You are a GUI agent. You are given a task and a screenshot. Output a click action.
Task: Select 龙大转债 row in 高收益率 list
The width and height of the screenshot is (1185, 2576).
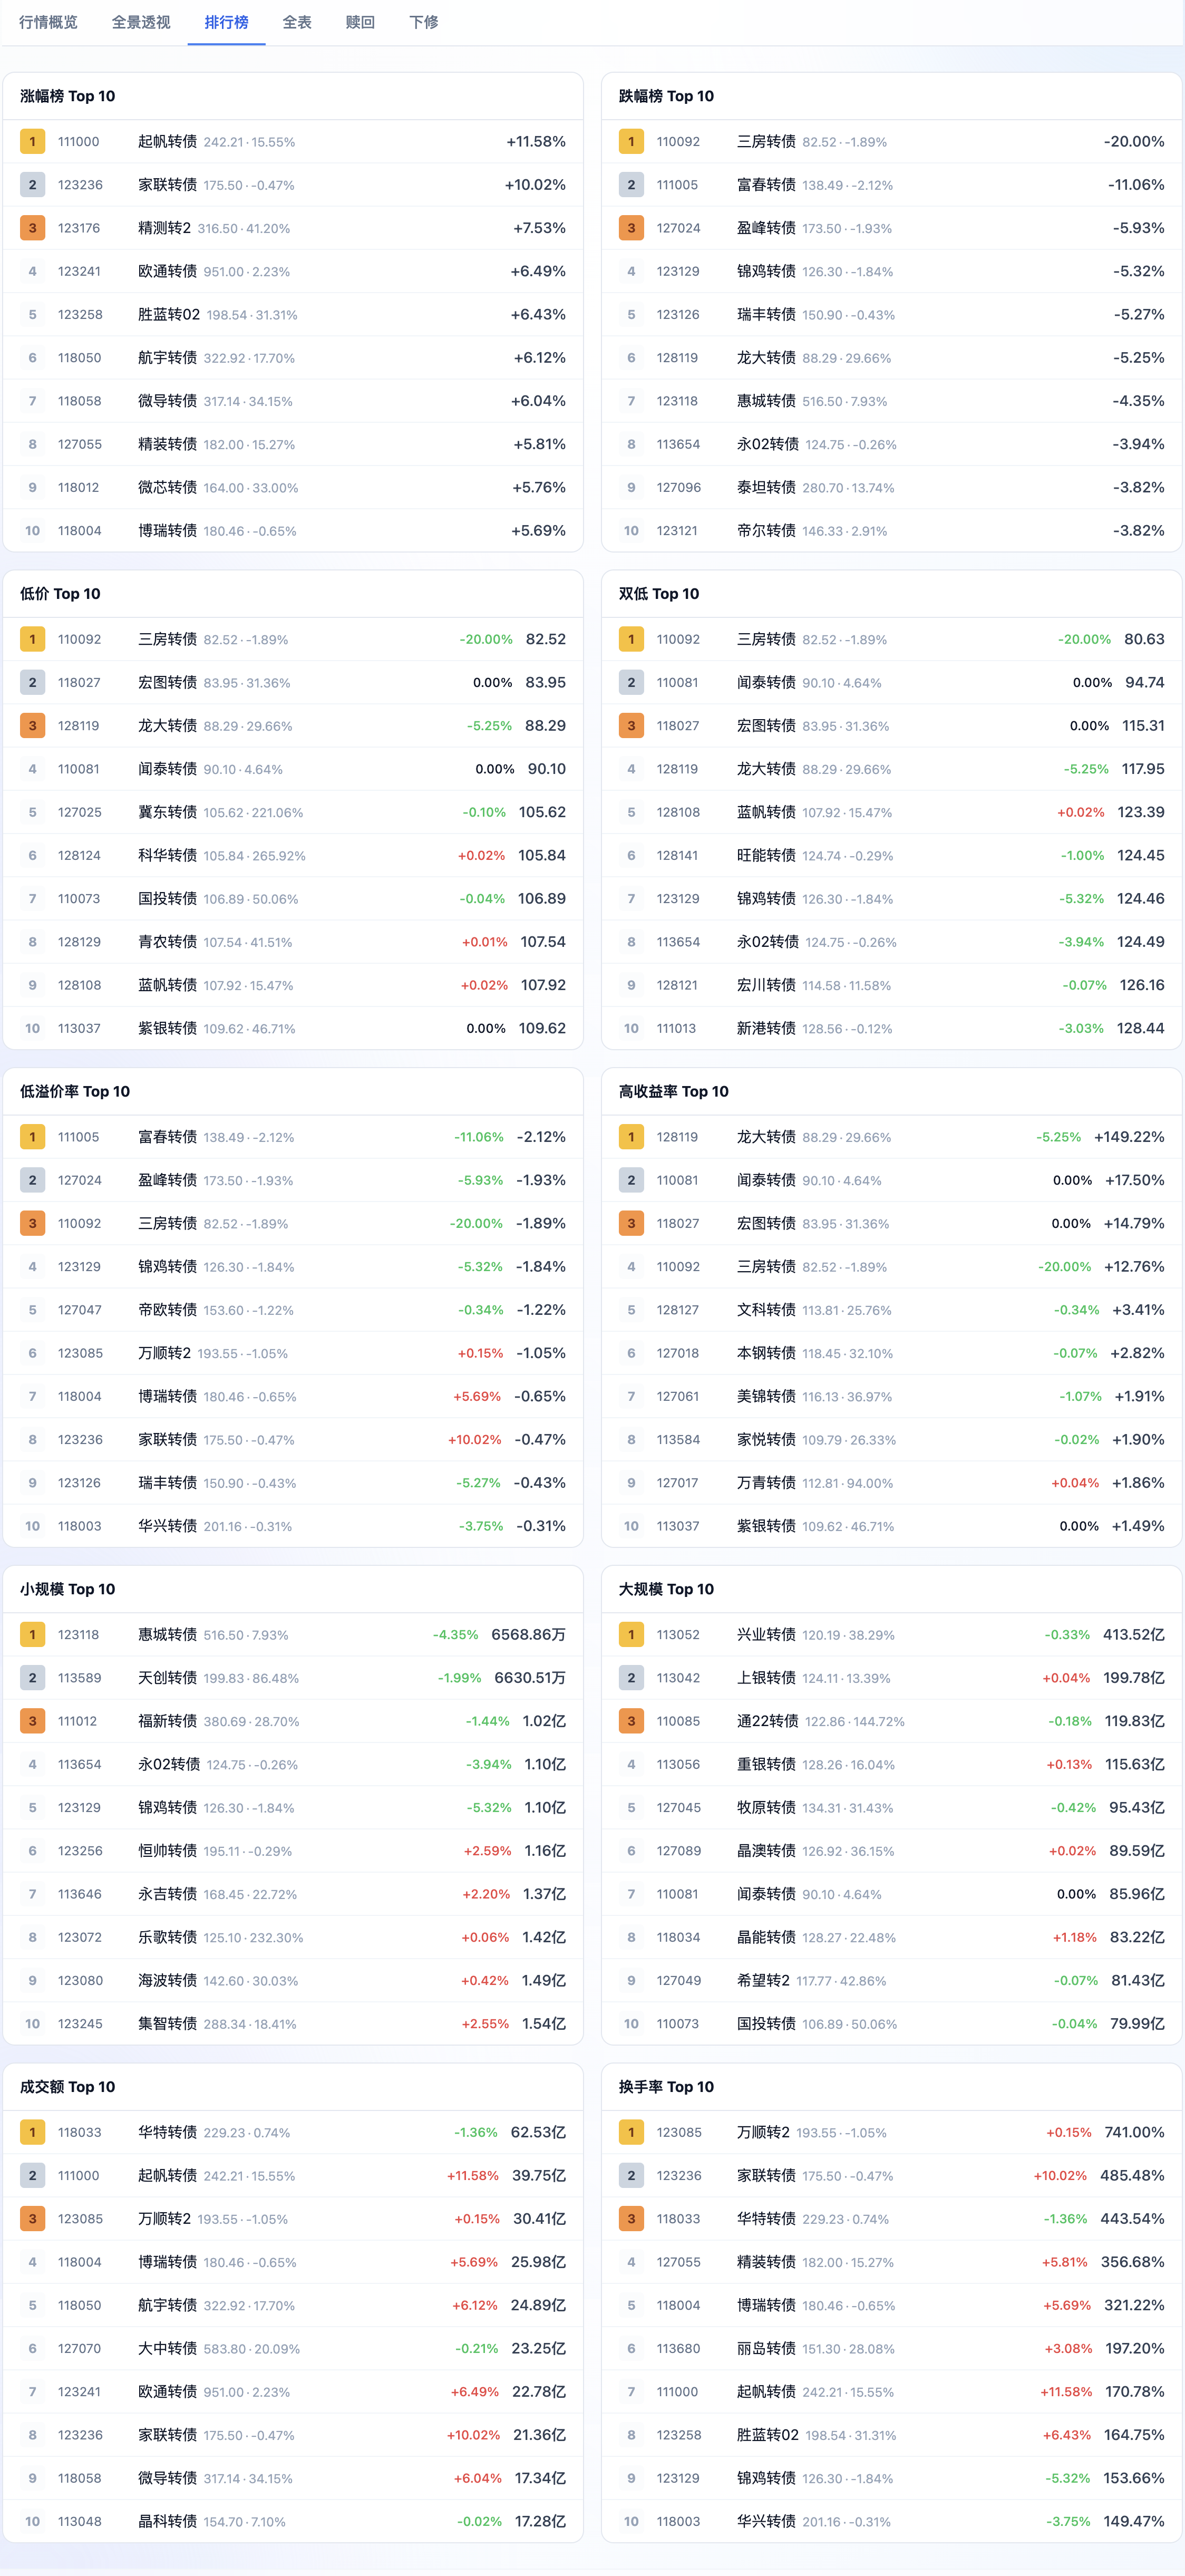(891, 1137)
